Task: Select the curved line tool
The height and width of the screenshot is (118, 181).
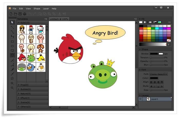Action: pyautogui.click(x=12, y=32)
